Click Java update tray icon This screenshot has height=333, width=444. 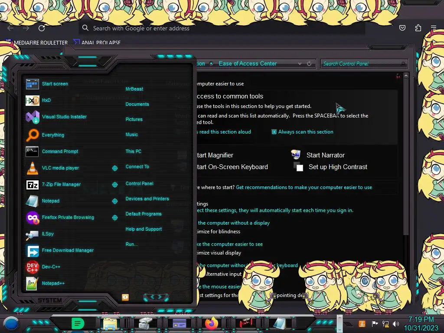point(362,323)
